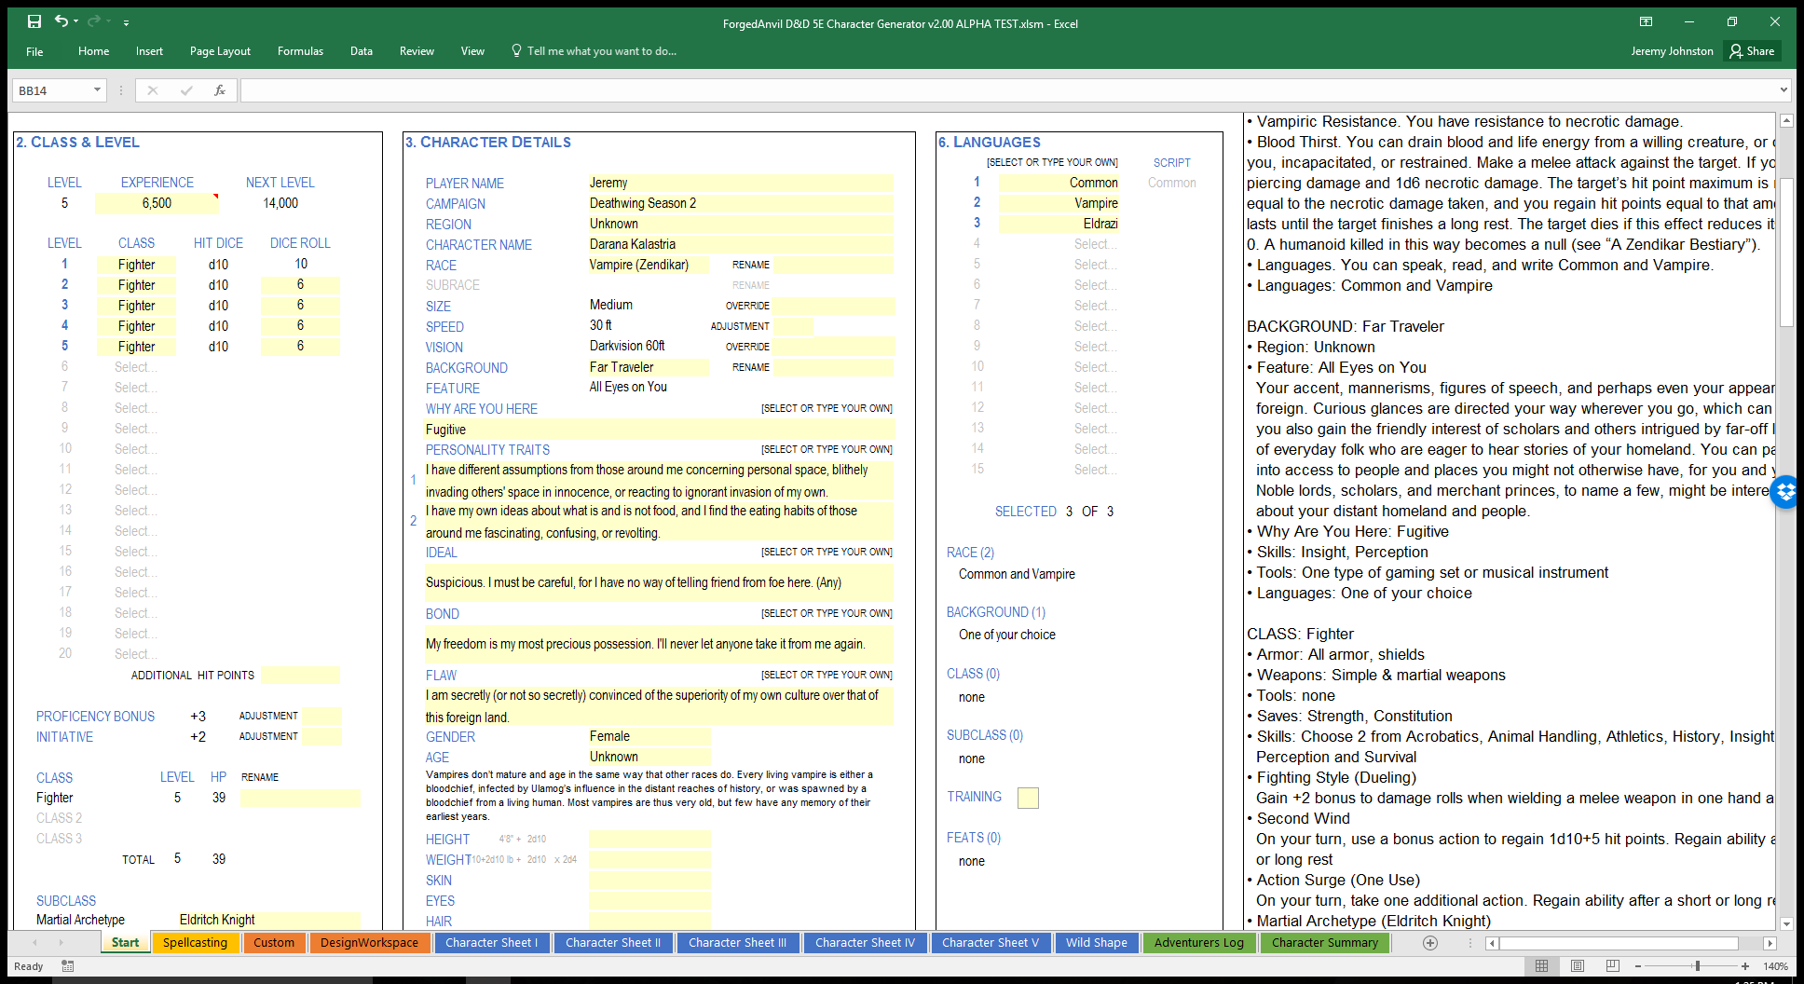This screenshot has width=1804, height=984.
Task: Open the Page Layout ribbon tab
Action: point(220,51)
